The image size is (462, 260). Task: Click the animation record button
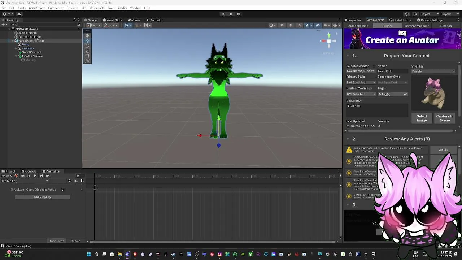click(16, 176)
